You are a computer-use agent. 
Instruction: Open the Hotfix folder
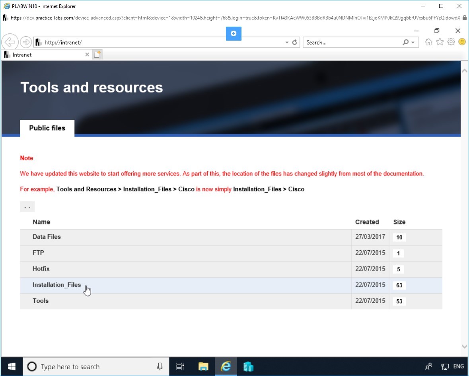coord(41,269)
